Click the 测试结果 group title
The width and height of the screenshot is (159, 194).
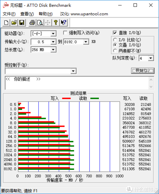click(78, 93)
